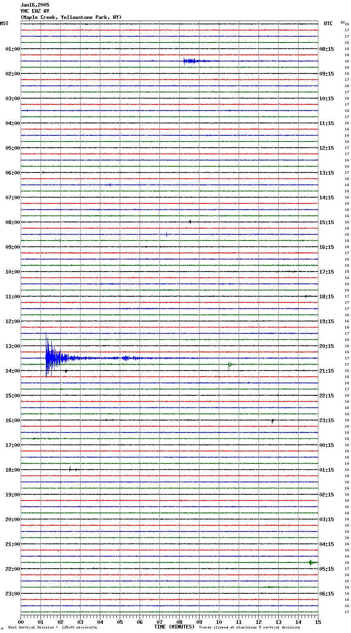This screenshot has width=351, height=633.
Task: Click minute 05 on the bottom axis
Action: [x=120, y=622]
